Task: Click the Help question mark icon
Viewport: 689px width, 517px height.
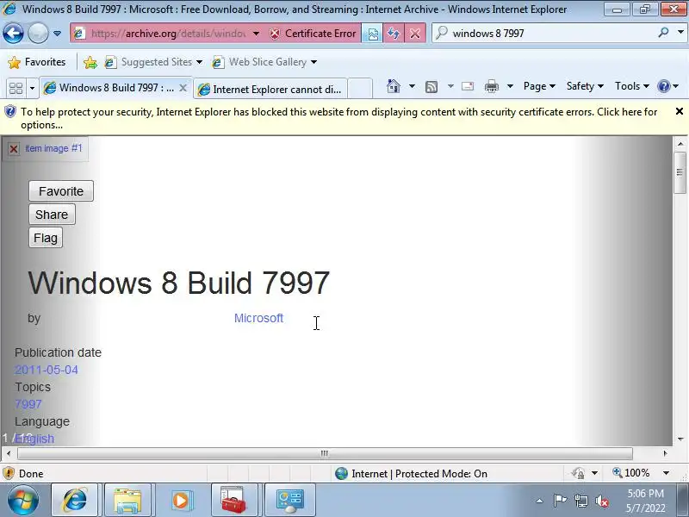Action: (663, 86)
